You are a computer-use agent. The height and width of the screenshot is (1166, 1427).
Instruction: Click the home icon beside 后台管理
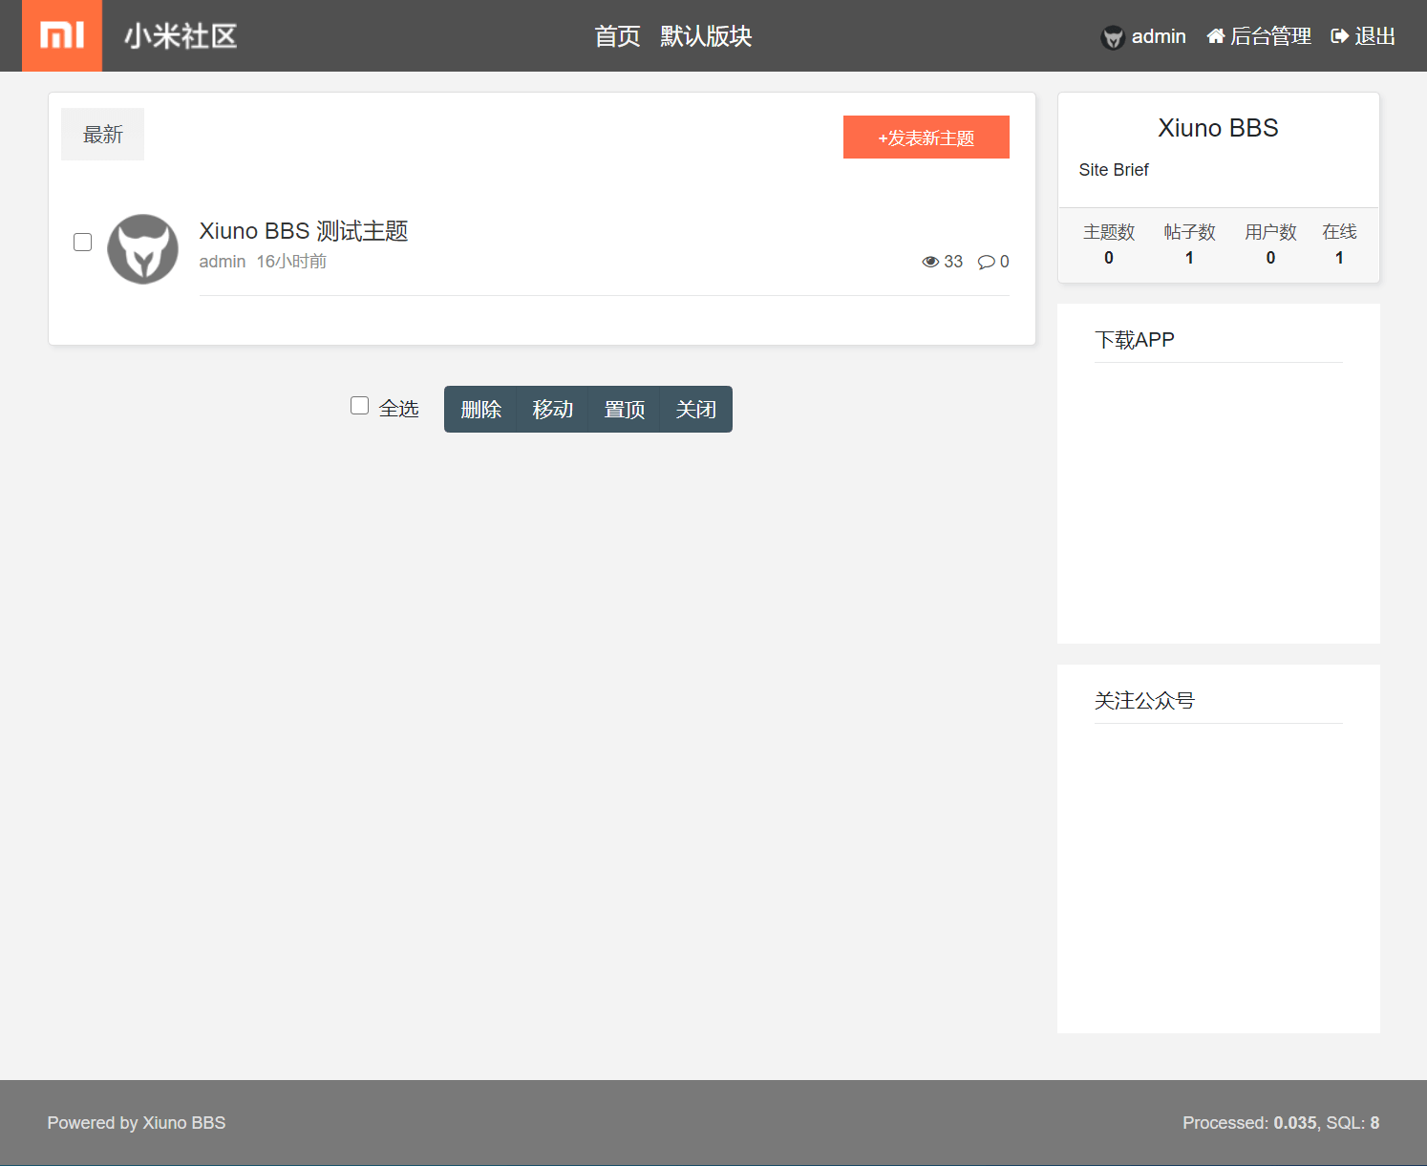[x=1216, y=36]
